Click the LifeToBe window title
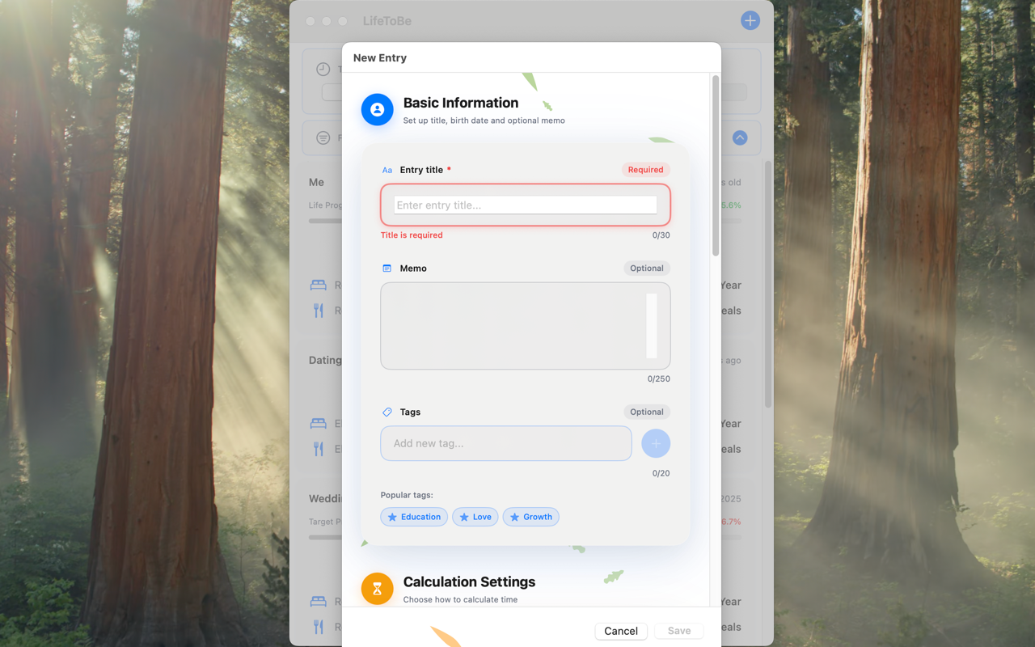The width and height of the screenshot is (1035, 647). [387, 21]
